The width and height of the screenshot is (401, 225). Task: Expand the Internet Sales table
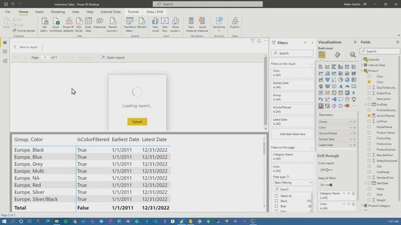pyautogui.click(x=362, y=65)
